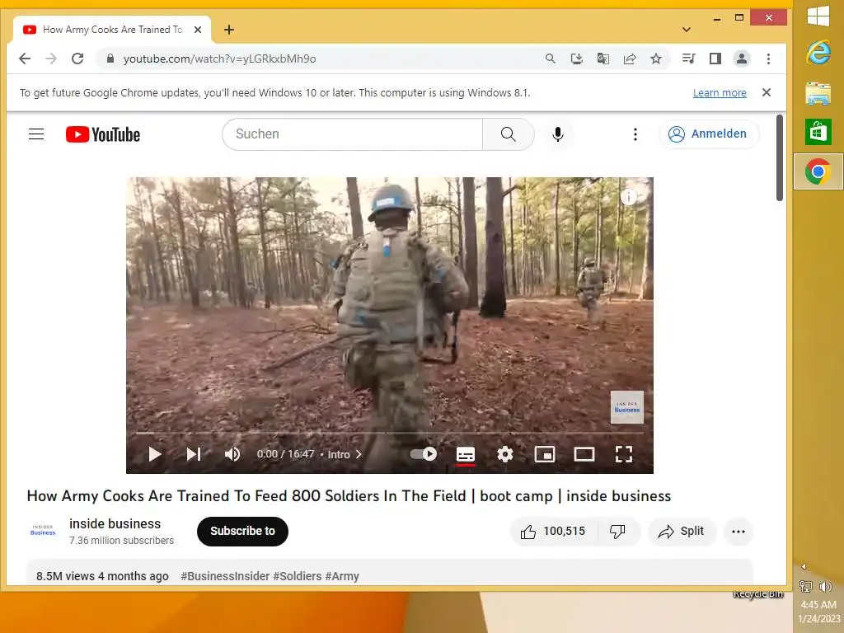Go forward in Chrome
The image size is (844, 633).
[51, 59]
